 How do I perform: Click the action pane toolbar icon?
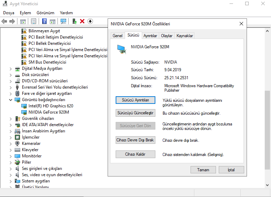(53, 22)
